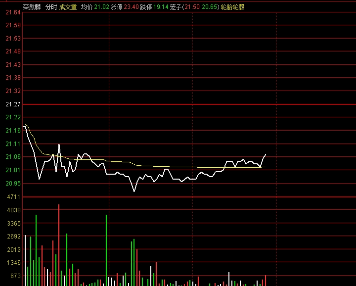Click the 成交量 volume label
Screen dimensions: 356x286
[x=68, y=7]
